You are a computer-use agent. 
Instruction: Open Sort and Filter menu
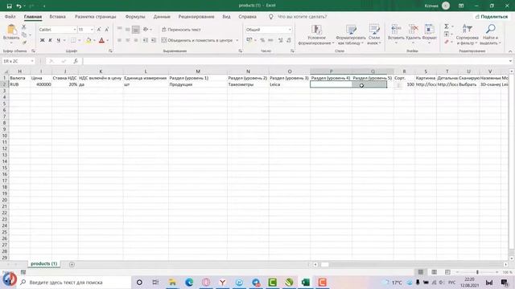[x=467, y=35]
